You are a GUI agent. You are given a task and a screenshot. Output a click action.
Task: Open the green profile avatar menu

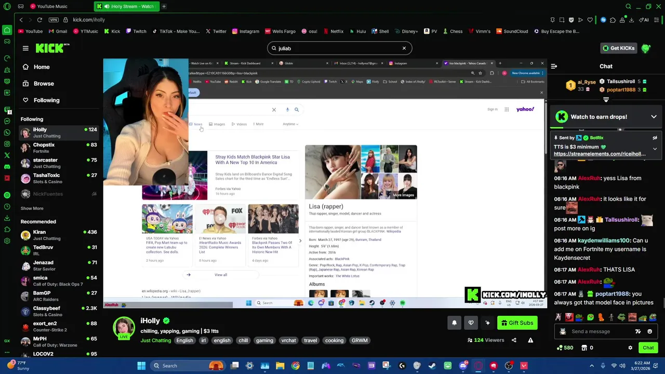(x=646, y=48)
